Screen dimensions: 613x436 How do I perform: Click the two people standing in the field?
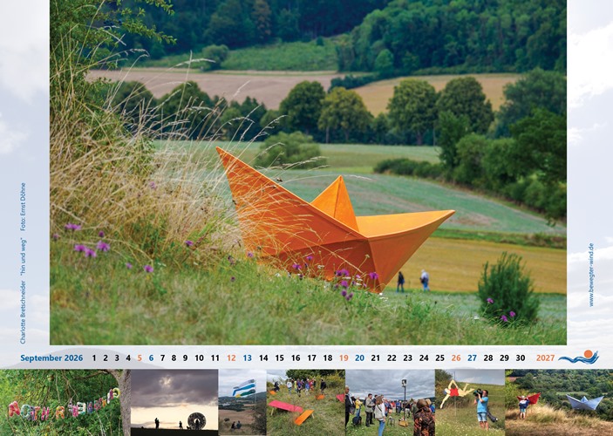point(412,280)
